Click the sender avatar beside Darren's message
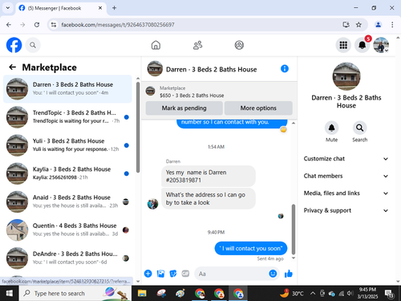 (152, 204)
